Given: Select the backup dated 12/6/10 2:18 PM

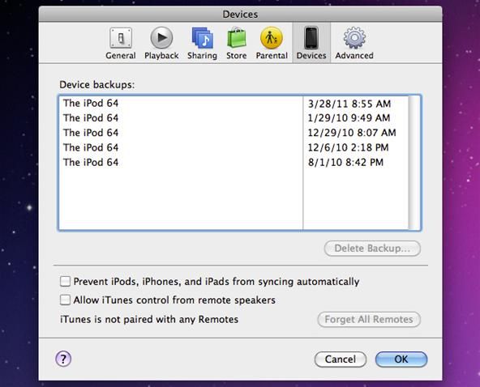Looking at the screenshot, I should [x=234, y=147].
